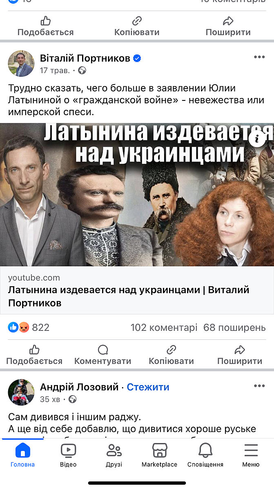
Task: Open the Латынина YouTube video thumbnail
Action: [137, 195]
